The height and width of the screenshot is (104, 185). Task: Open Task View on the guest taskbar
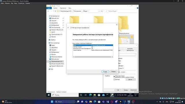pos(86,95)
